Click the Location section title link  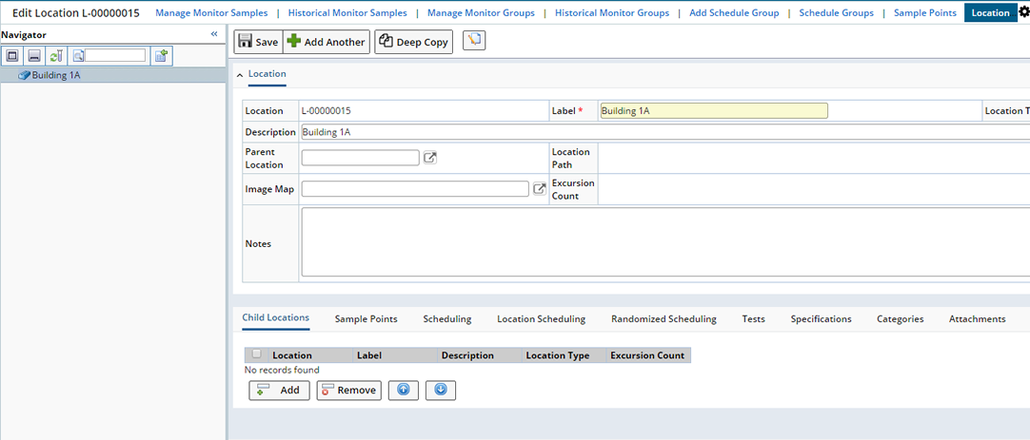pyautogui.click(x=267, y=75)
